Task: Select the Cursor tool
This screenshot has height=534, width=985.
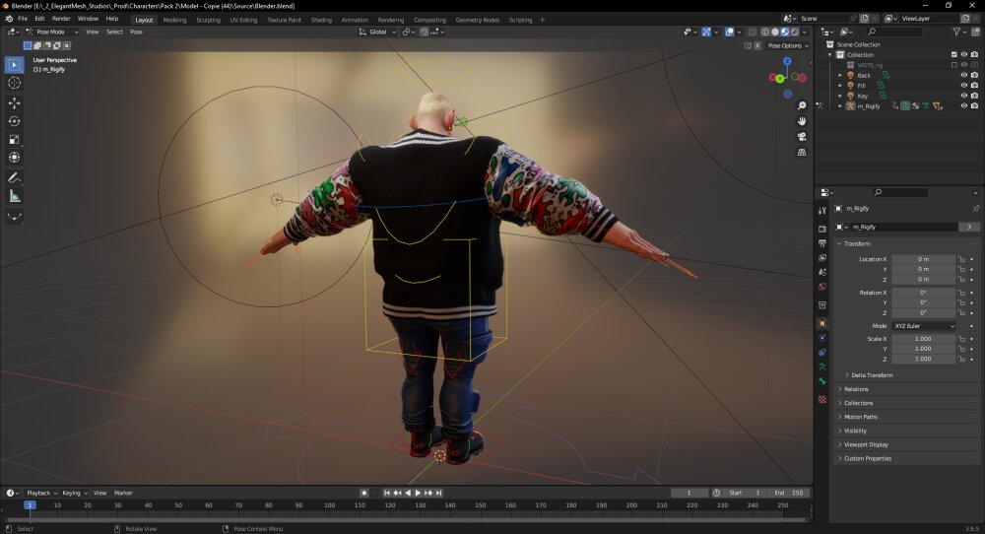Action: tap(15, 83)
